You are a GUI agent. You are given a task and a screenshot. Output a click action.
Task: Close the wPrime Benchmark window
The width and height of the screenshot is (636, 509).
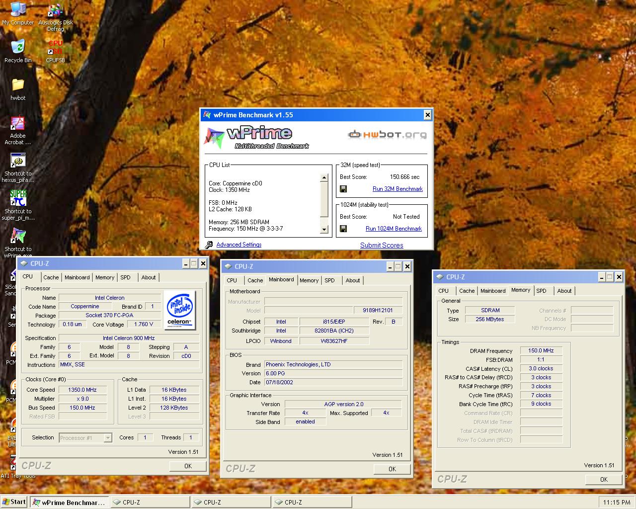pos(427,115)
